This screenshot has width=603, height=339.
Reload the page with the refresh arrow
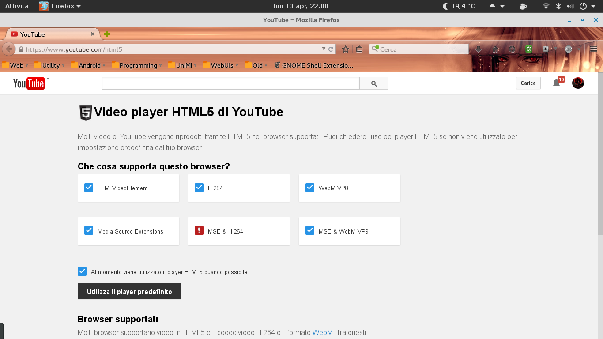click(x=331, y=49)
